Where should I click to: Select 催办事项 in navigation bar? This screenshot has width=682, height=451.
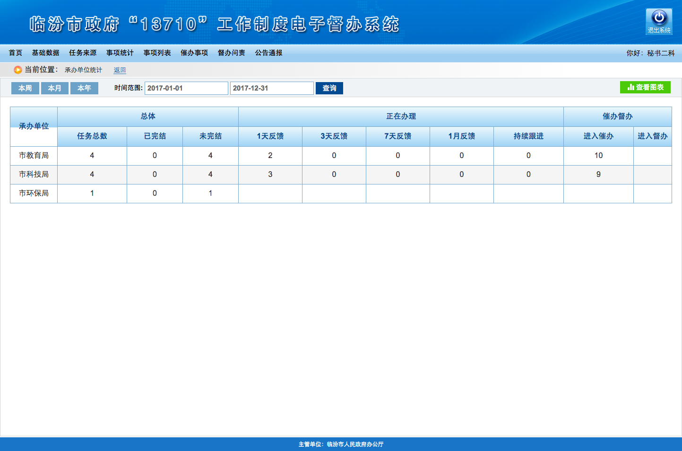pyautogui.click(x=194, y=53)
